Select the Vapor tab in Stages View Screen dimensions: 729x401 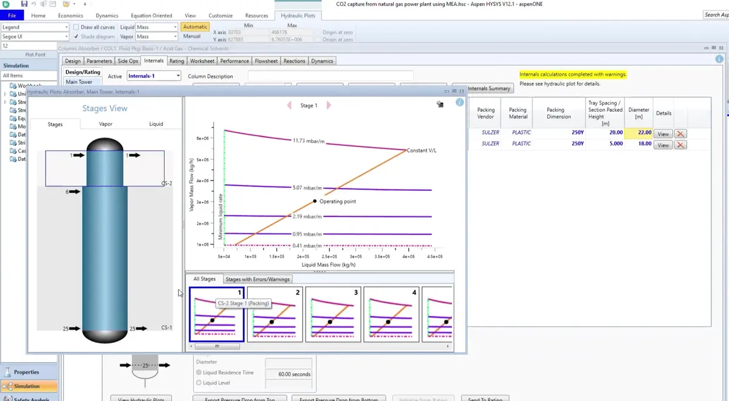click(x=106, y=124)
